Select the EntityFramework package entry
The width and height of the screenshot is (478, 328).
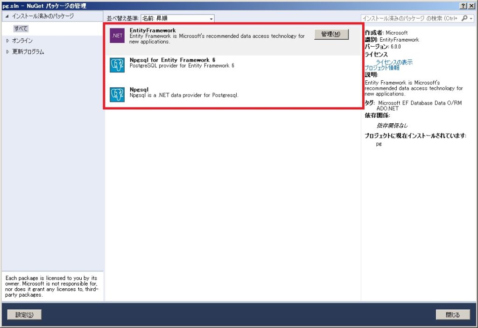(x=210, y=36)
